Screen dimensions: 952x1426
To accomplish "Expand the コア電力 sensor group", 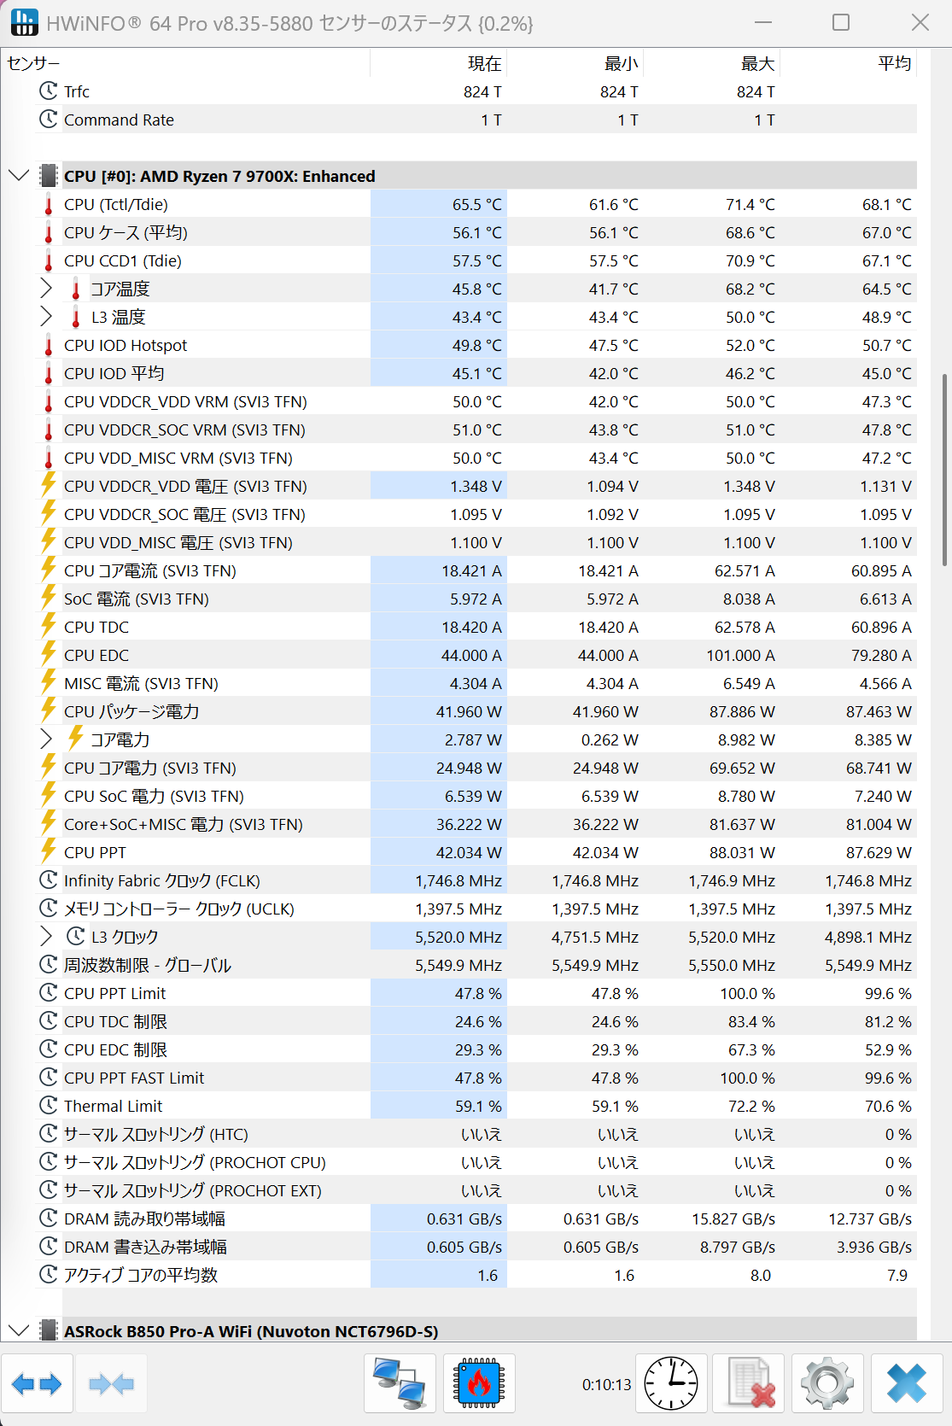I will 46,739.
